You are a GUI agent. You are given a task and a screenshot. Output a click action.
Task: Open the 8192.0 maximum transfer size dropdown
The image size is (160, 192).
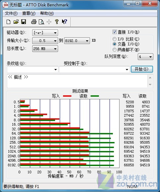tap(77, 41)
